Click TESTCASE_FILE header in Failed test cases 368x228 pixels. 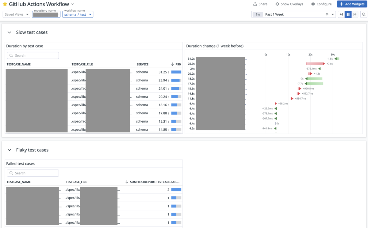[76, 182]
